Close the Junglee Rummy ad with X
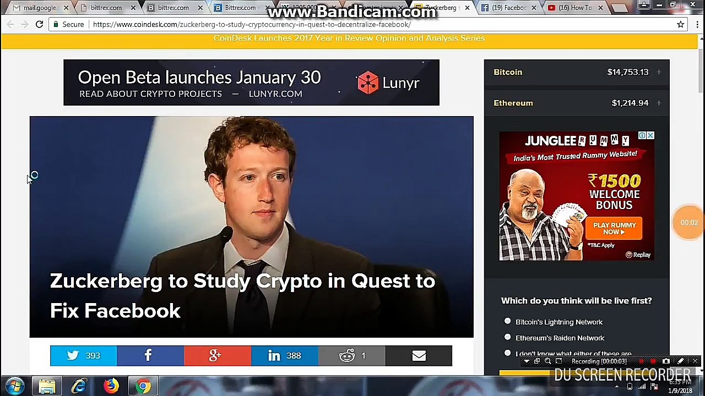The height and width of the screenshot is (396, 705). tap(650, 135)
